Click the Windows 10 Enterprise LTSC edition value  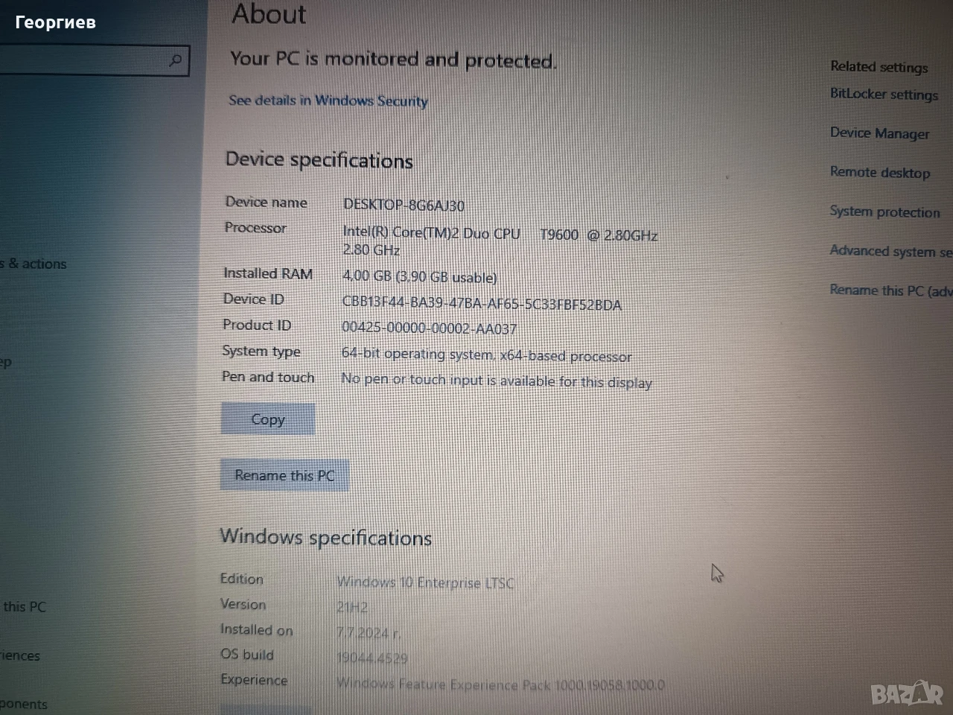click(425, 582)
